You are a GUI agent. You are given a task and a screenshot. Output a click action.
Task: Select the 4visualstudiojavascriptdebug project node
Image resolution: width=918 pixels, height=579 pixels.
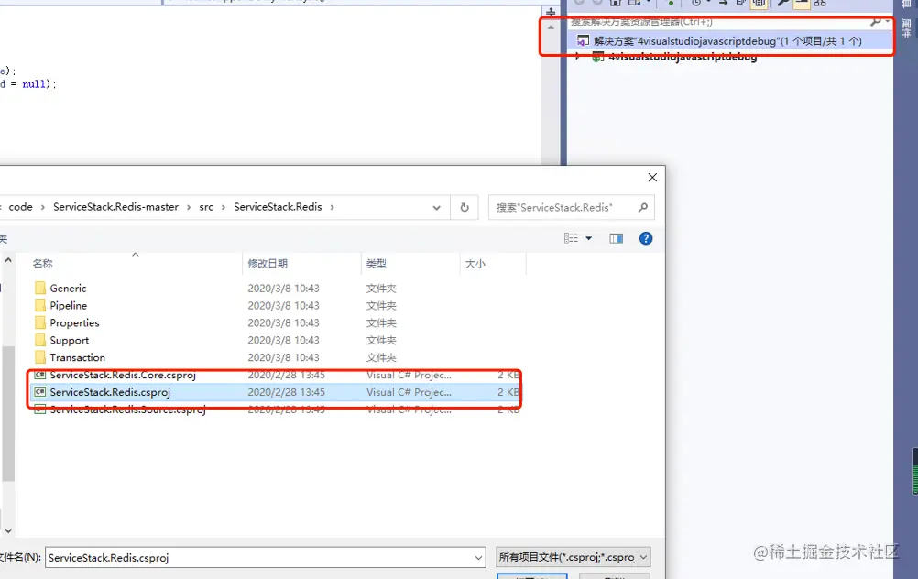pyautogui.click(x=683, y=58)
